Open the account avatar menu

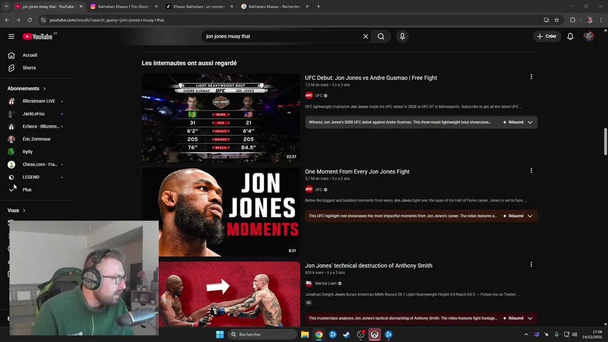point(589,37)
